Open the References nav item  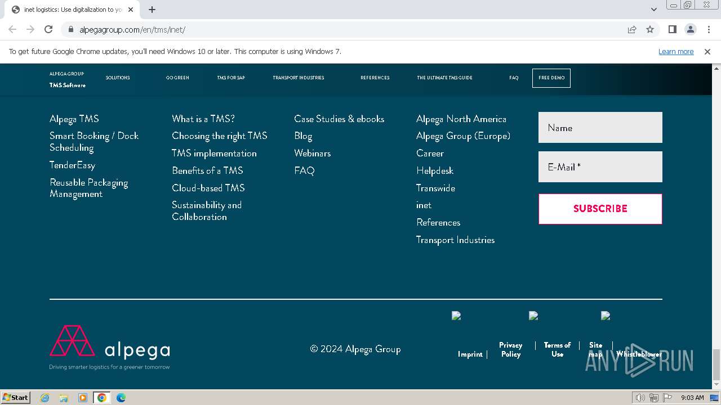375,78
